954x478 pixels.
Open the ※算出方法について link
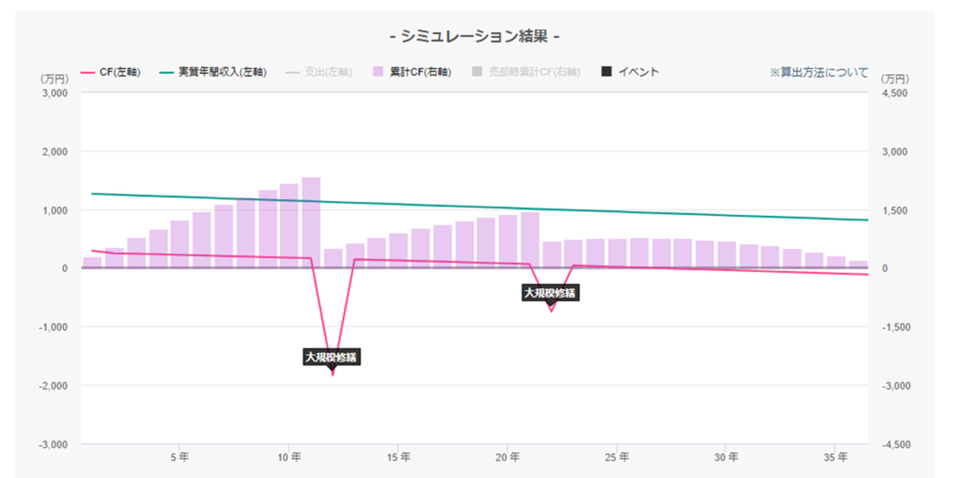point(819,73)
